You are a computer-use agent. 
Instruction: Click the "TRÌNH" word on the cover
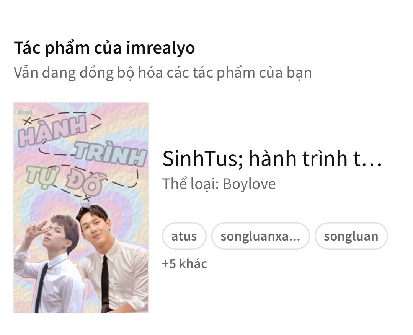[110, 154]
